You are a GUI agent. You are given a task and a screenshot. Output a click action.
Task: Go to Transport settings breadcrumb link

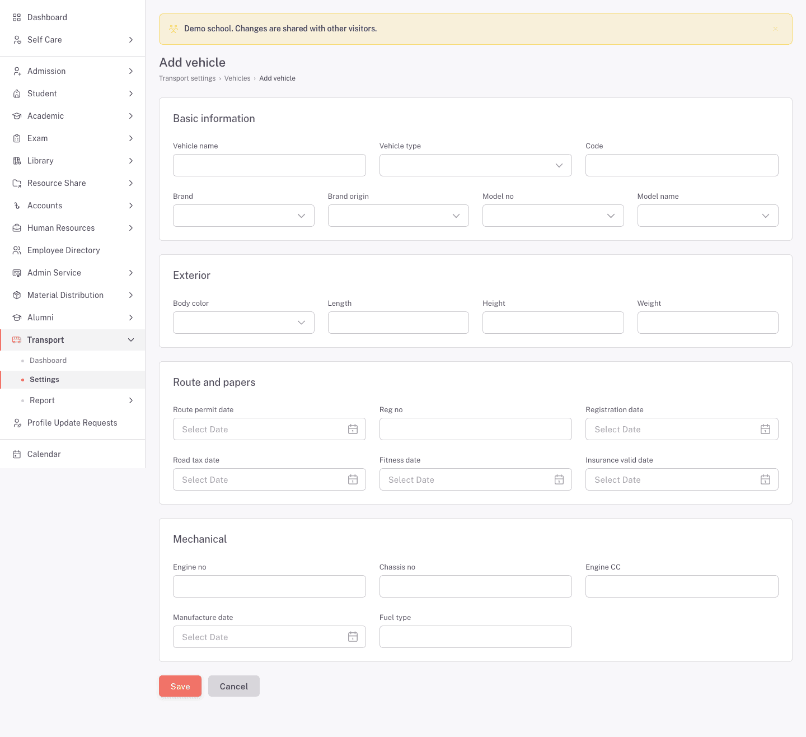click(x=188, y=78)
